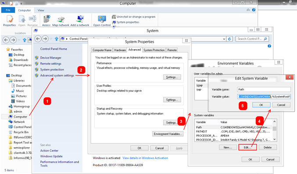This screenshot has height=174, width=297.
Task: Open Windows Update link
Action: tap(51, 156)
